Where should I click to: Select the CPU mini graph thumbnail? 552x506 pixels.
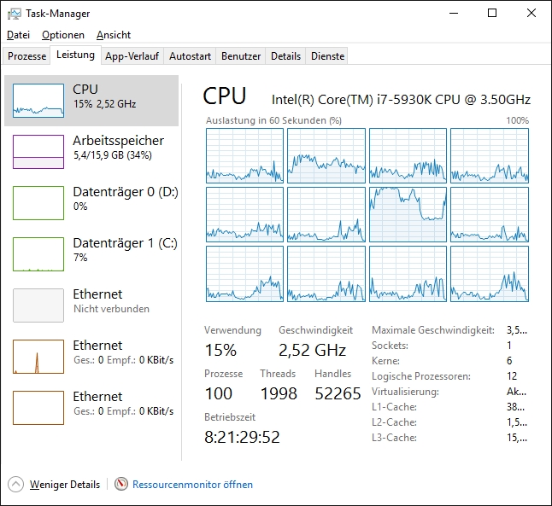click(x=38, y=101)
